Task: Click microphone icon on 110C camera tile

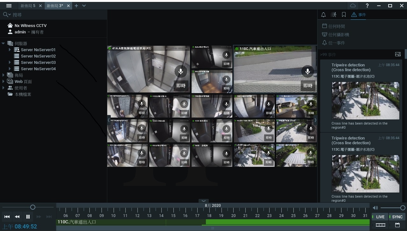Action: pos(307,71)
